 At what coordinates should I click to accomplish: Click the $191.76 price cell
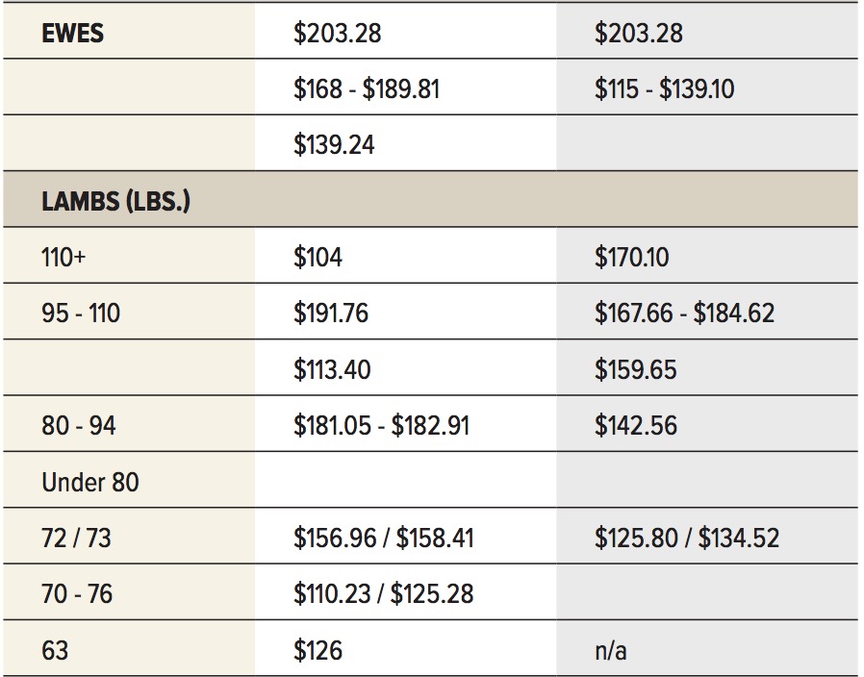331,313
